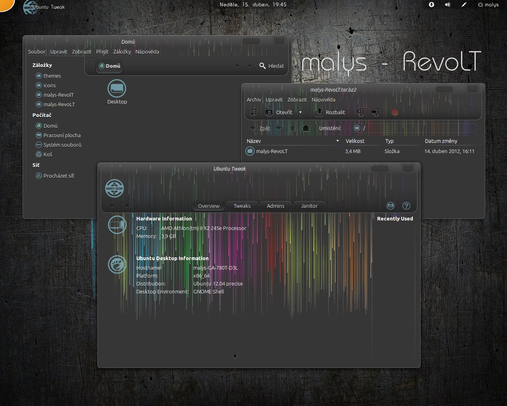Click the search magnifier Hledat in file manager
The height and width of the screenshot is (406, 507).
(272, 66)
